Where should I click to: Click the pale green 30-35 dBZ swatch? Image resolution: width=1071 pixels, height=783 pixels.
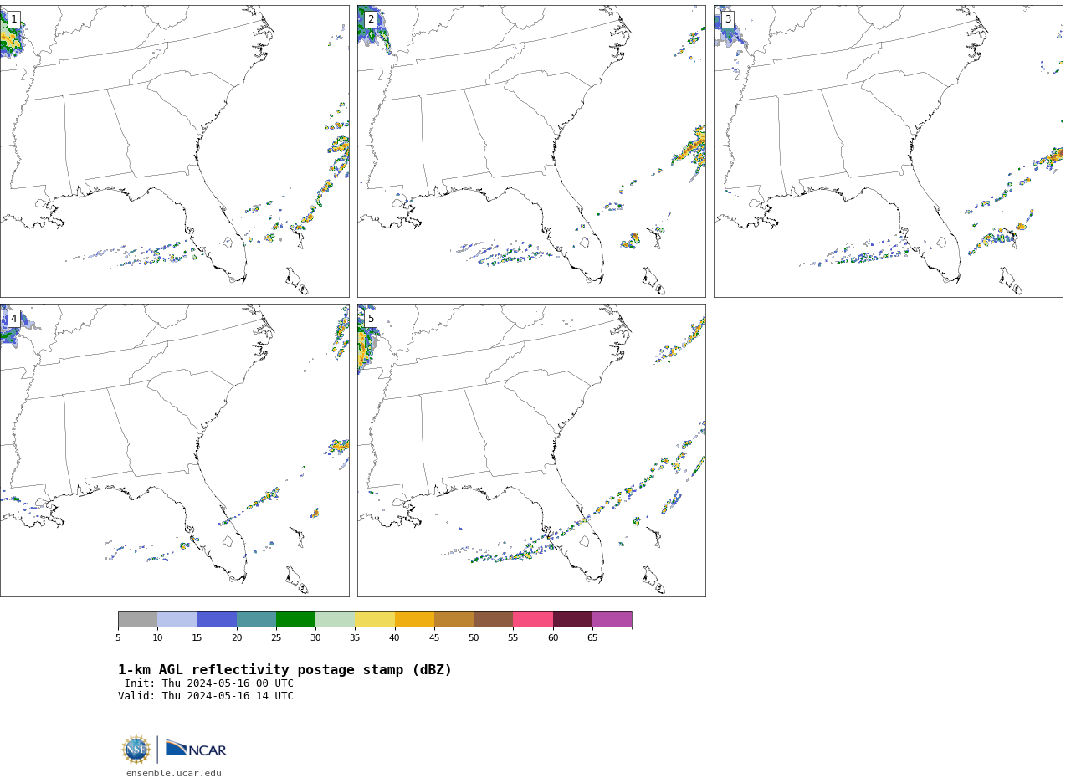tap(335, 619)
